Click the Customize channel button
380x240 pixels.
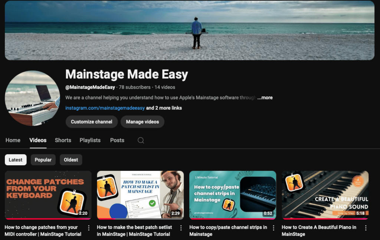point(91,121)
